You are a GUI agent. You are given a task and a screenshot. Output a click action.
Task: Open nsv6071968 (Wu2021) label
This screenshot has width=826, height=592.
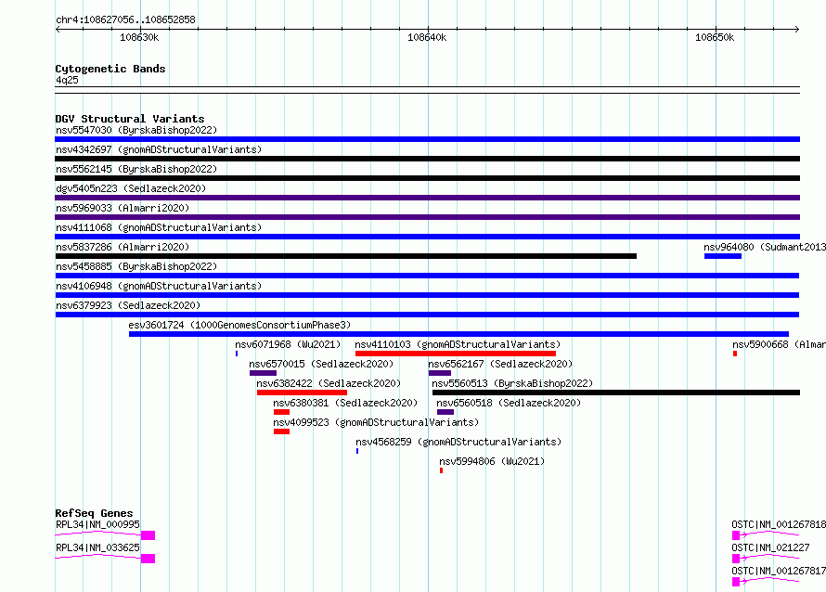click(288, 344)
